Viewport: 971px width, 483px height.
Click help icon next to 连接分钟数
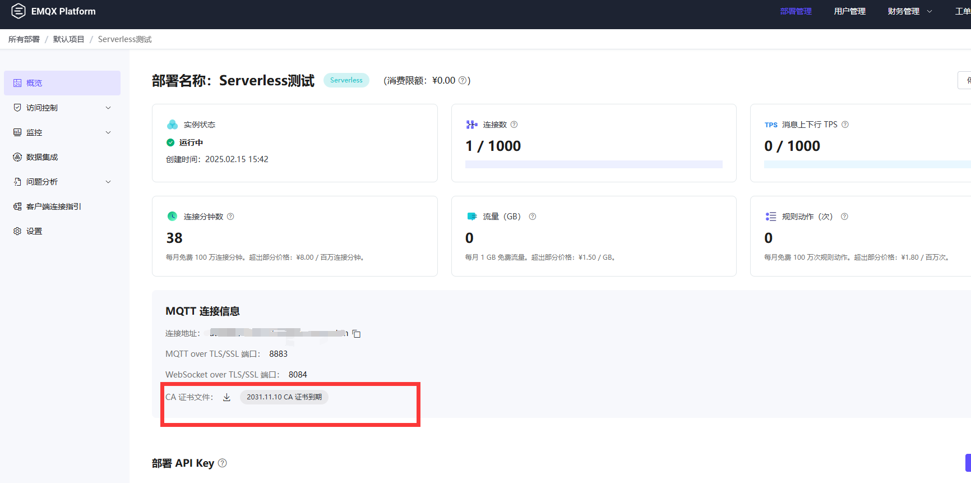pyautogui.click(x=230, y=217)
